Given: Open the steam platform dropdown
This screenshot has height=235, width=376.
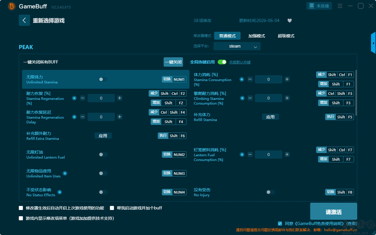Looking at the screenshot, I should [237, 46].
